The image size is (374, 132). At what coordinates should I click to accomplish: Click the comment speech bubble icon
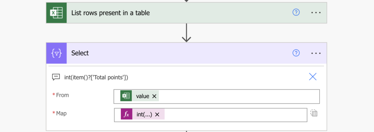point(56,77)
